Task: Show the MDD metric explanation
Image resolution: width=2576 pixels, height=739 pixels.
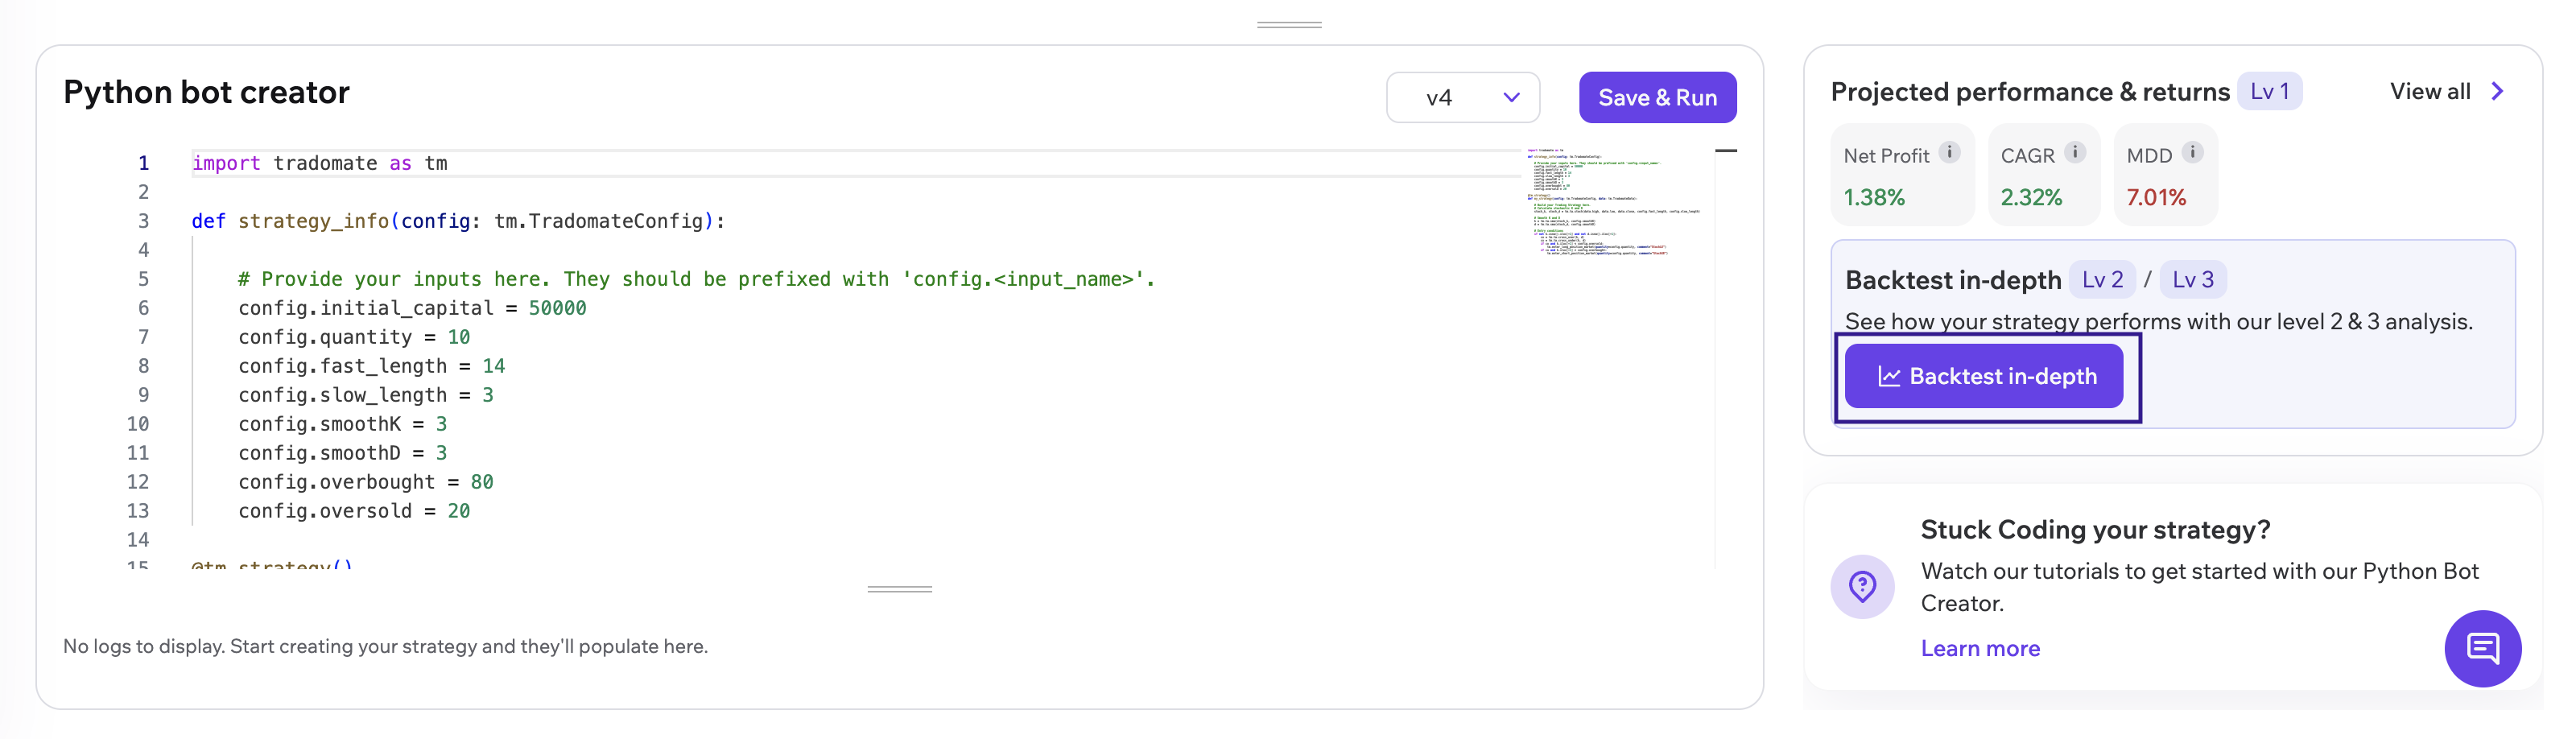Action: [2194, 152]
